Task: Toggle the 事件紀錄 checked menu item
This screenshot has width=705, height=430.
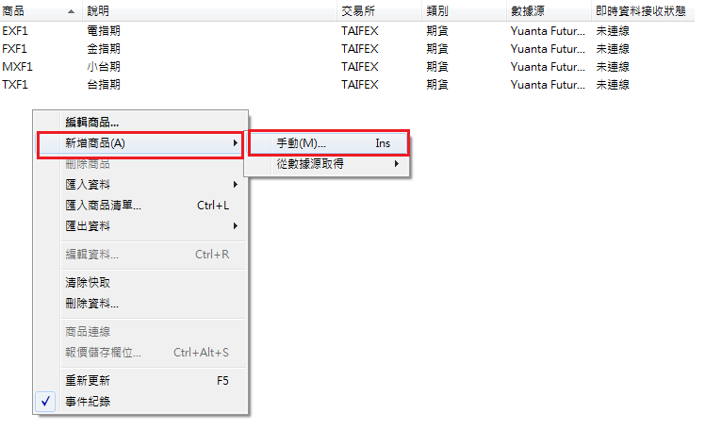Action: 140,401
